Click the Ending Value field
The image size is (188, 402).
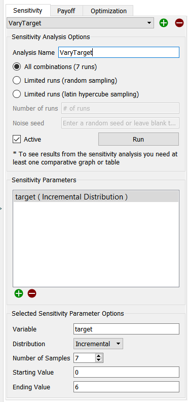point(126,387)
